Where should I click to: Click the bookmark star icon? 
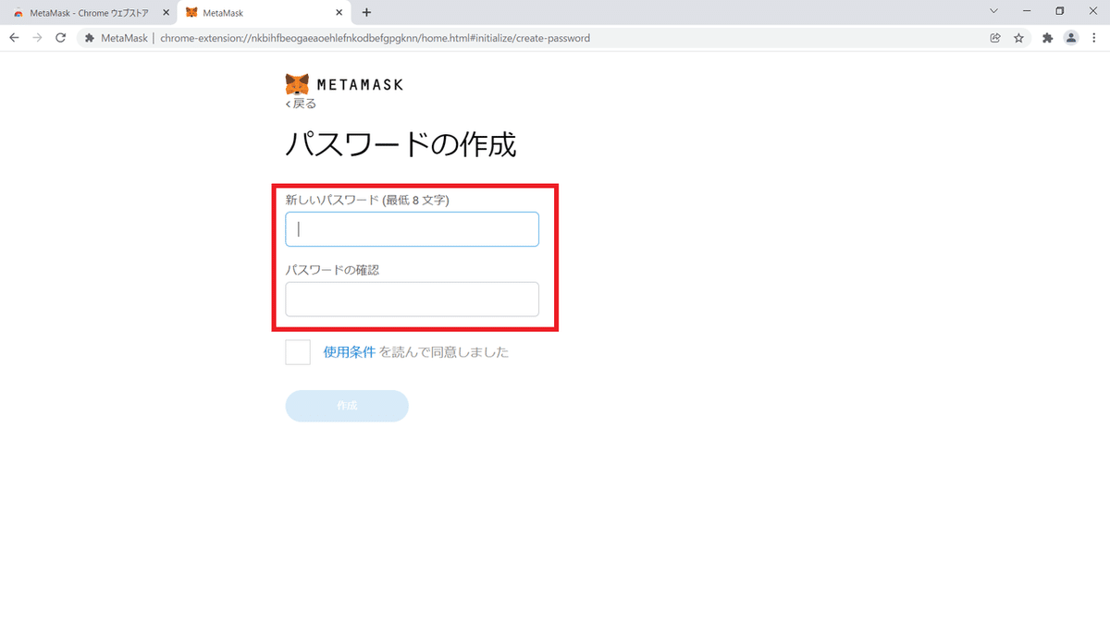pyautogui.click(x=1017, y=39)
